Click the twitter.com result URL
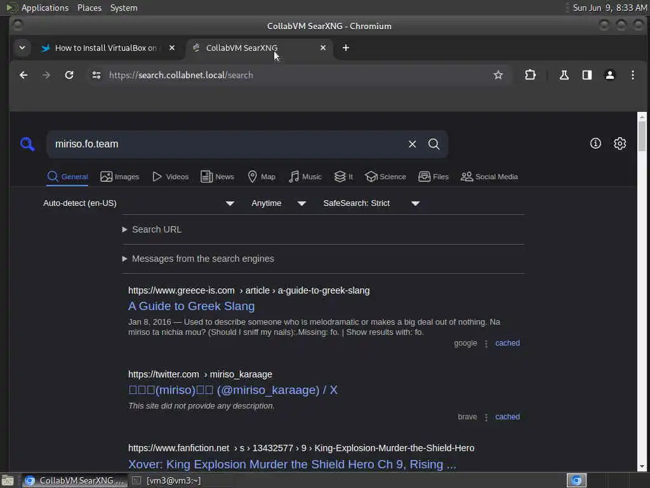This screenshot has width=650, height=488. coord(200,374)
